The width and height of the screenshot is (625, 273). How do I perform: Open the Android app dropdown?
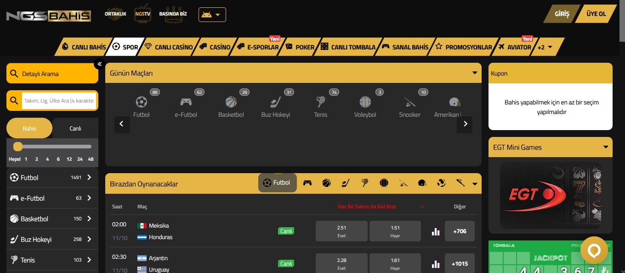[212, 15]
